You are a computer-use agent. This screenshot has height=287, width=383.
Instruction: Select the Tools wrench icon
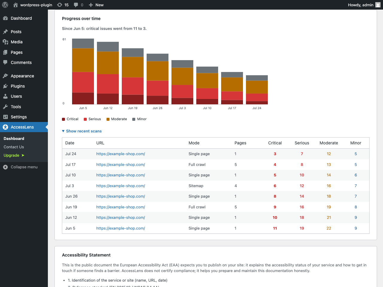tap(5, 107)
